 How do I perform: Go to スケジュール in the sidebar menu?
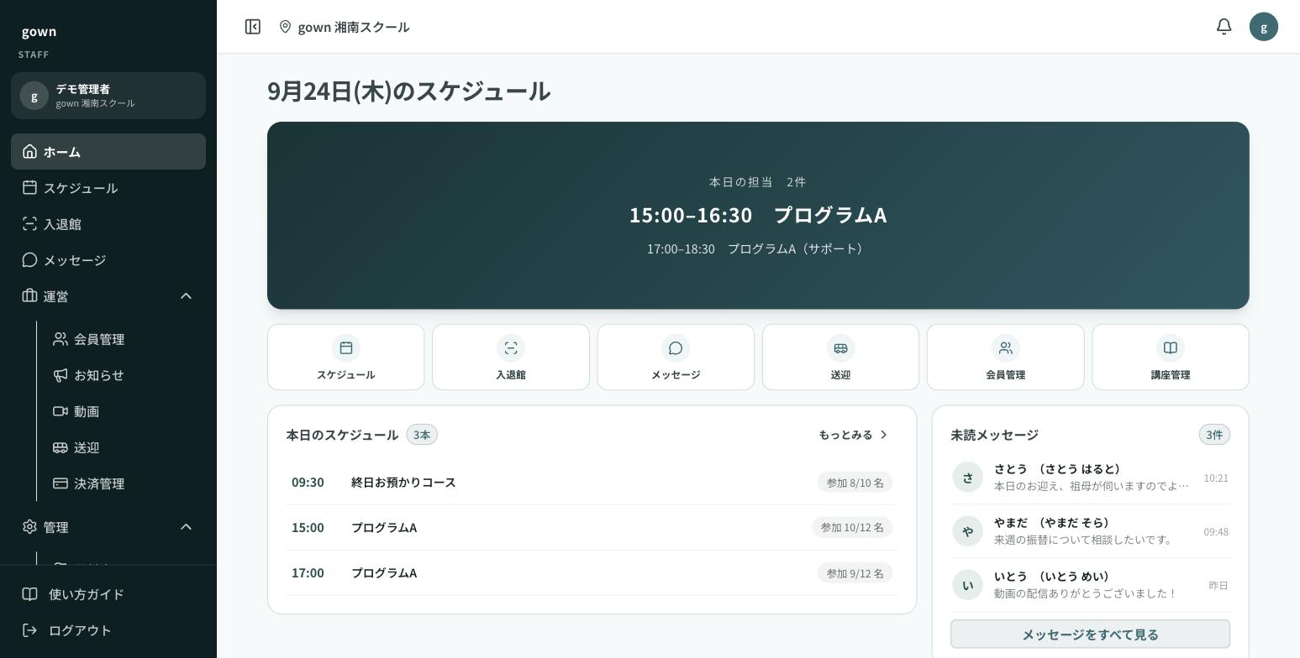point(108,188)
